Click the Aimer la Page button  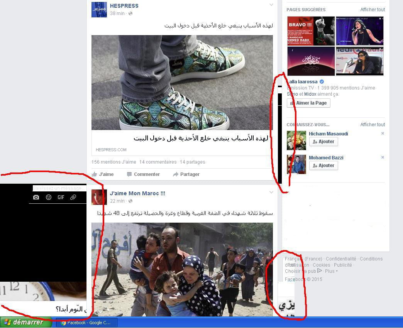click(x=308, y=103)
